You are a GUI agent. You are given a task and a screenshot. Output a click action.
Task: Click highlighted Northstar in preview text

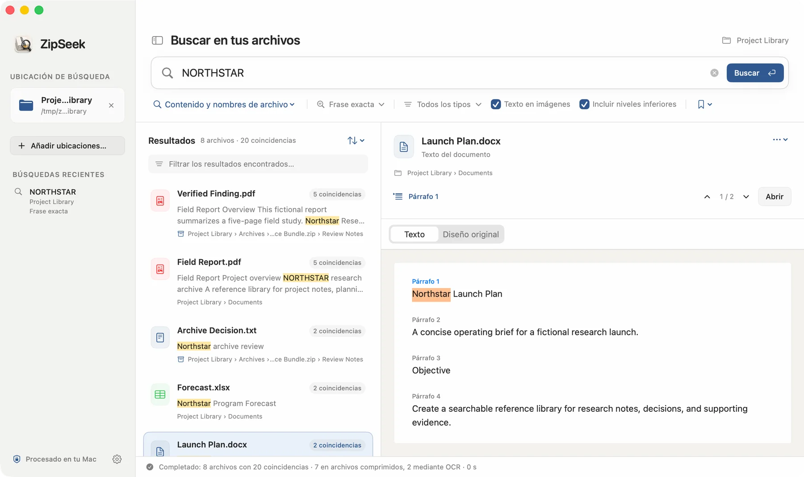coord(431,294)
